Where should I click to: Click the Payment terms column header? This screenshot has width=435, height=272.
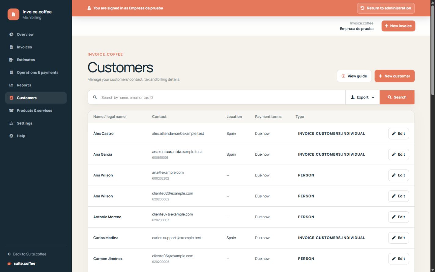point(268,117)
